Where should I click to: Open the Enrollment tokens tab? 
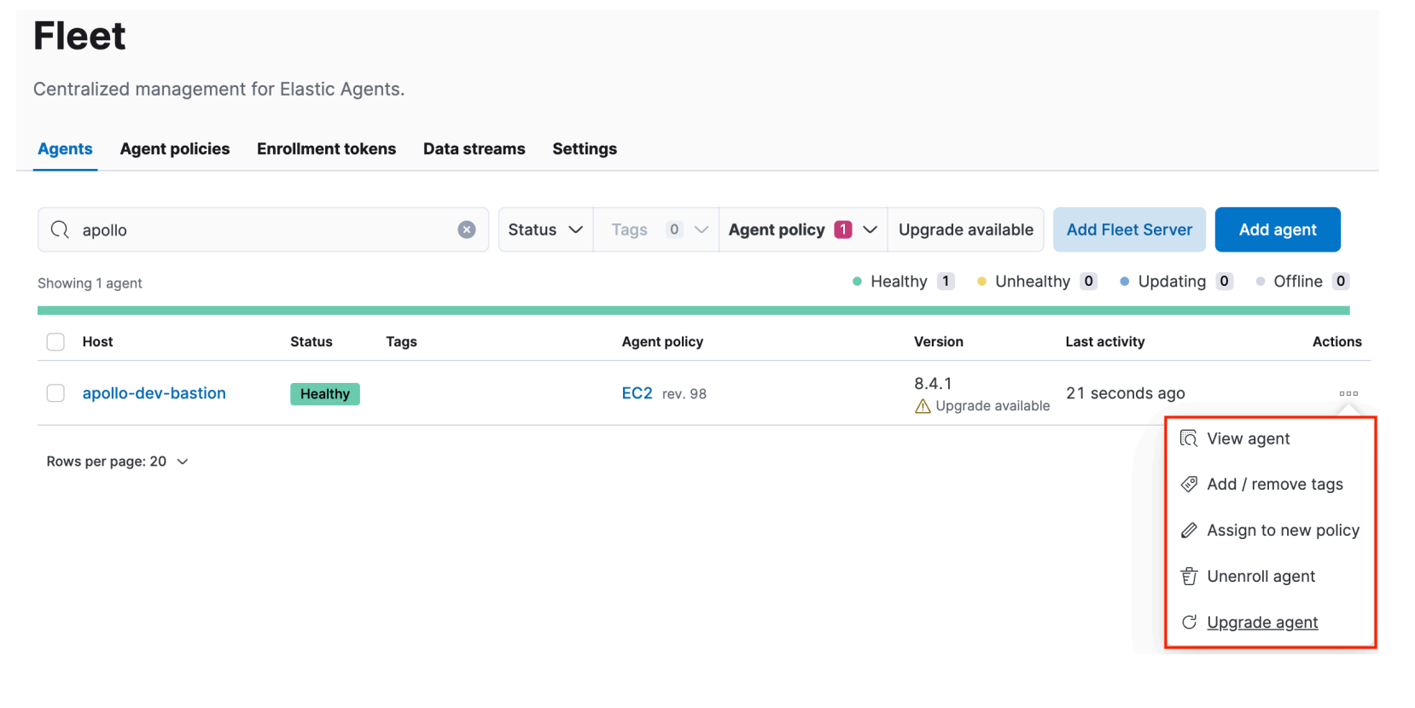pos(326,148)
